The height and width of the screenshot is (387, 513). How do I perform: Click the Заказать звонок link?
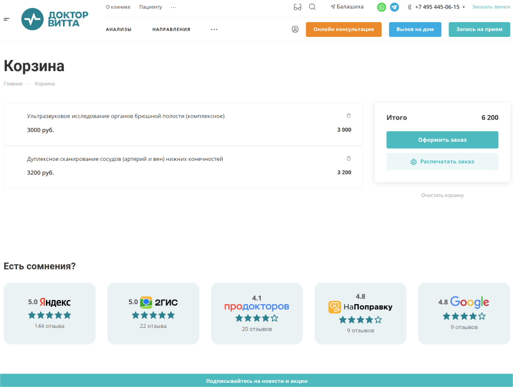[x=491, y=7]
